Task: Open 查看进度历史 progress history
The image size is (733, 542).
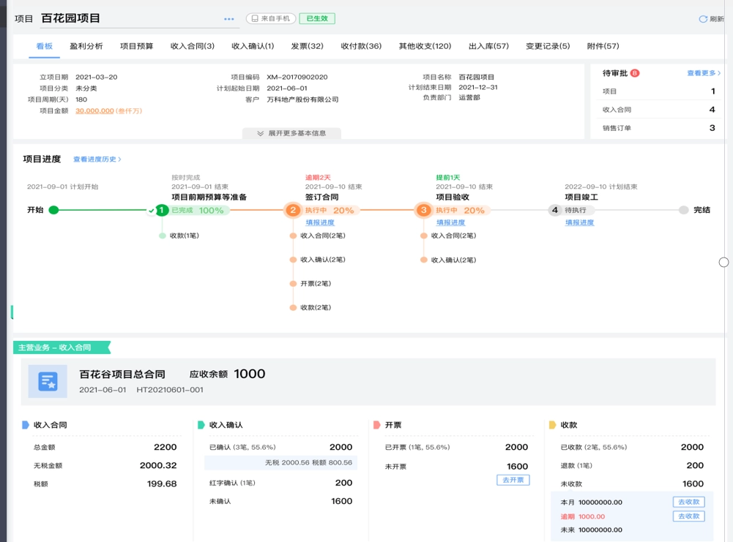Action: 97,159
